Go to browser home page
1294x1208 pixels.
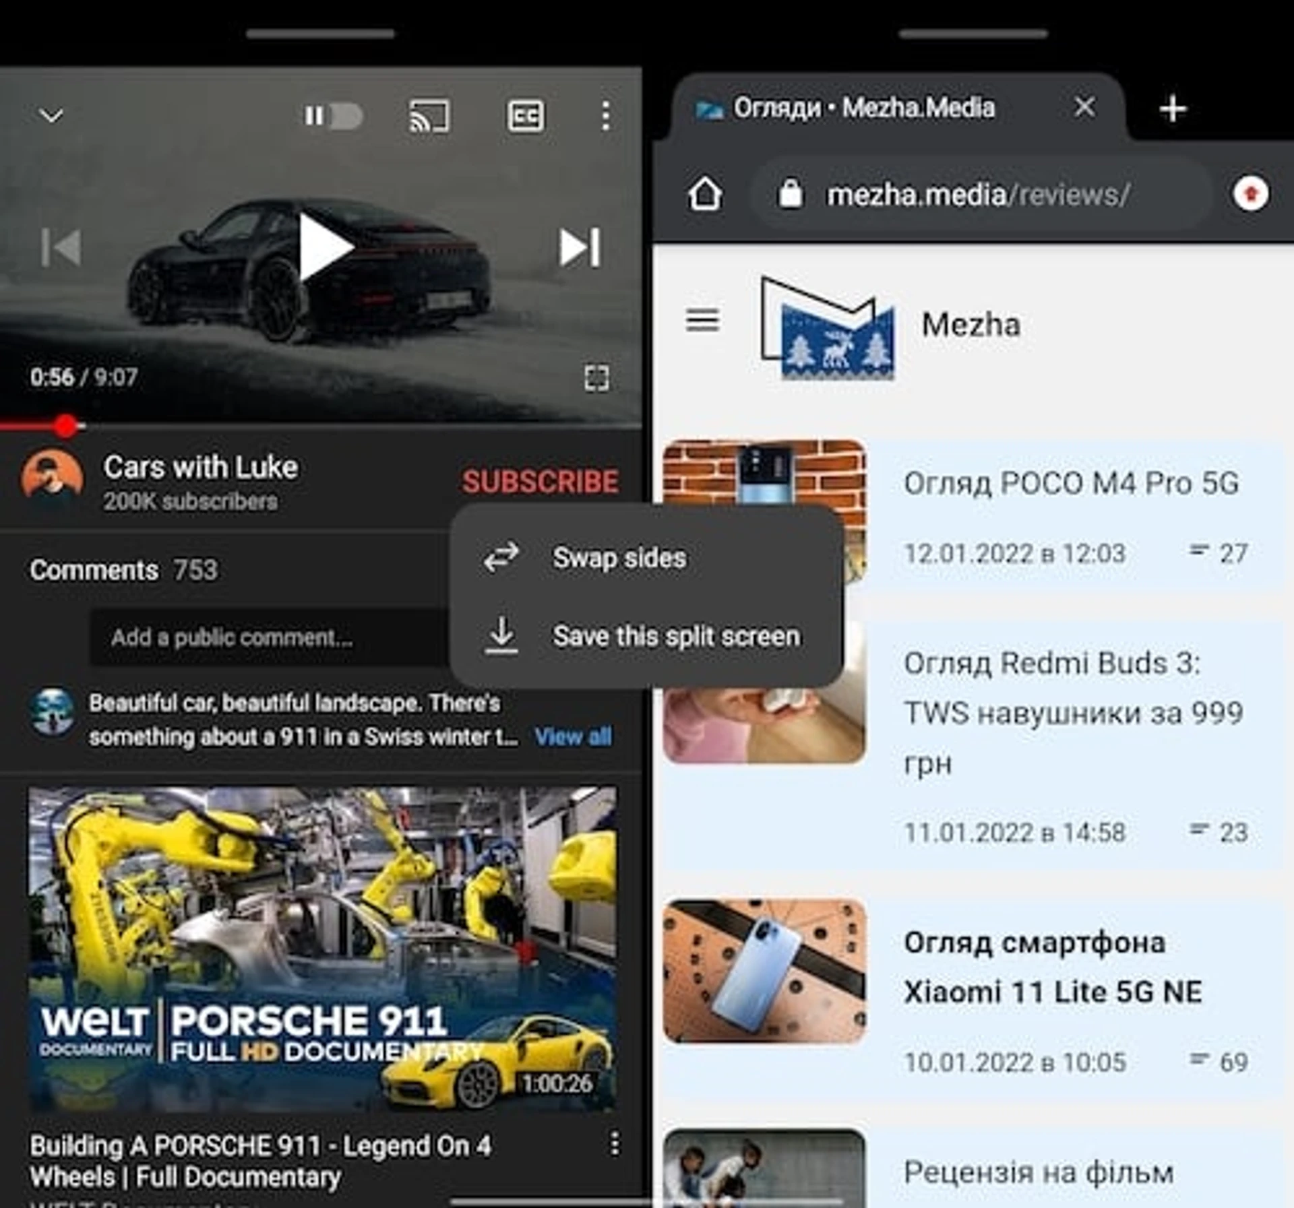(705, 194)
